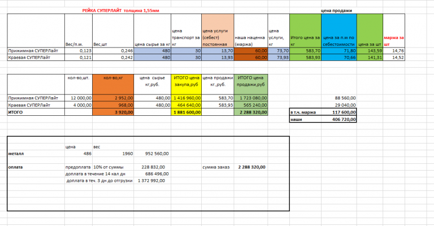Click the green 'Итого цена за кг' header
This screenshot has width=434, height=226.
point(306,31)
